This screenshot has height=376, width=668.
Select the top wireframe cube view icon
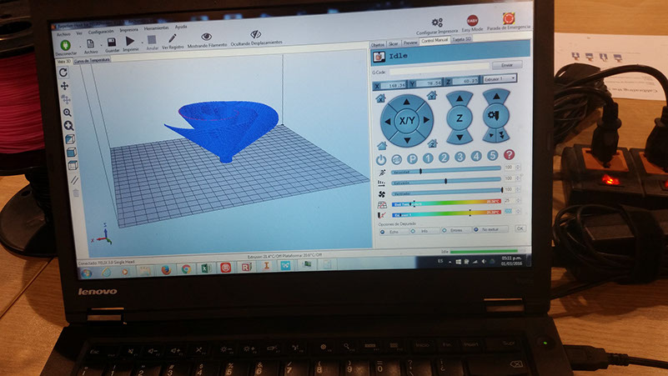coord(73,165)
